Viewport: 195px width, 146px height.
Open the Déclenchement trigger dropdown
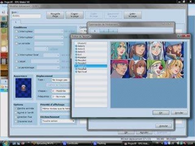[58, 121]
